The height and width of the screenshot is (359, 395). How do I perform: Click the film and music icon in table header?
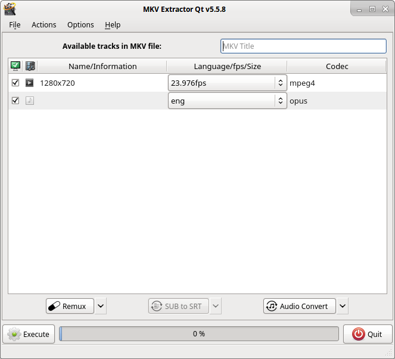(30, 66)
